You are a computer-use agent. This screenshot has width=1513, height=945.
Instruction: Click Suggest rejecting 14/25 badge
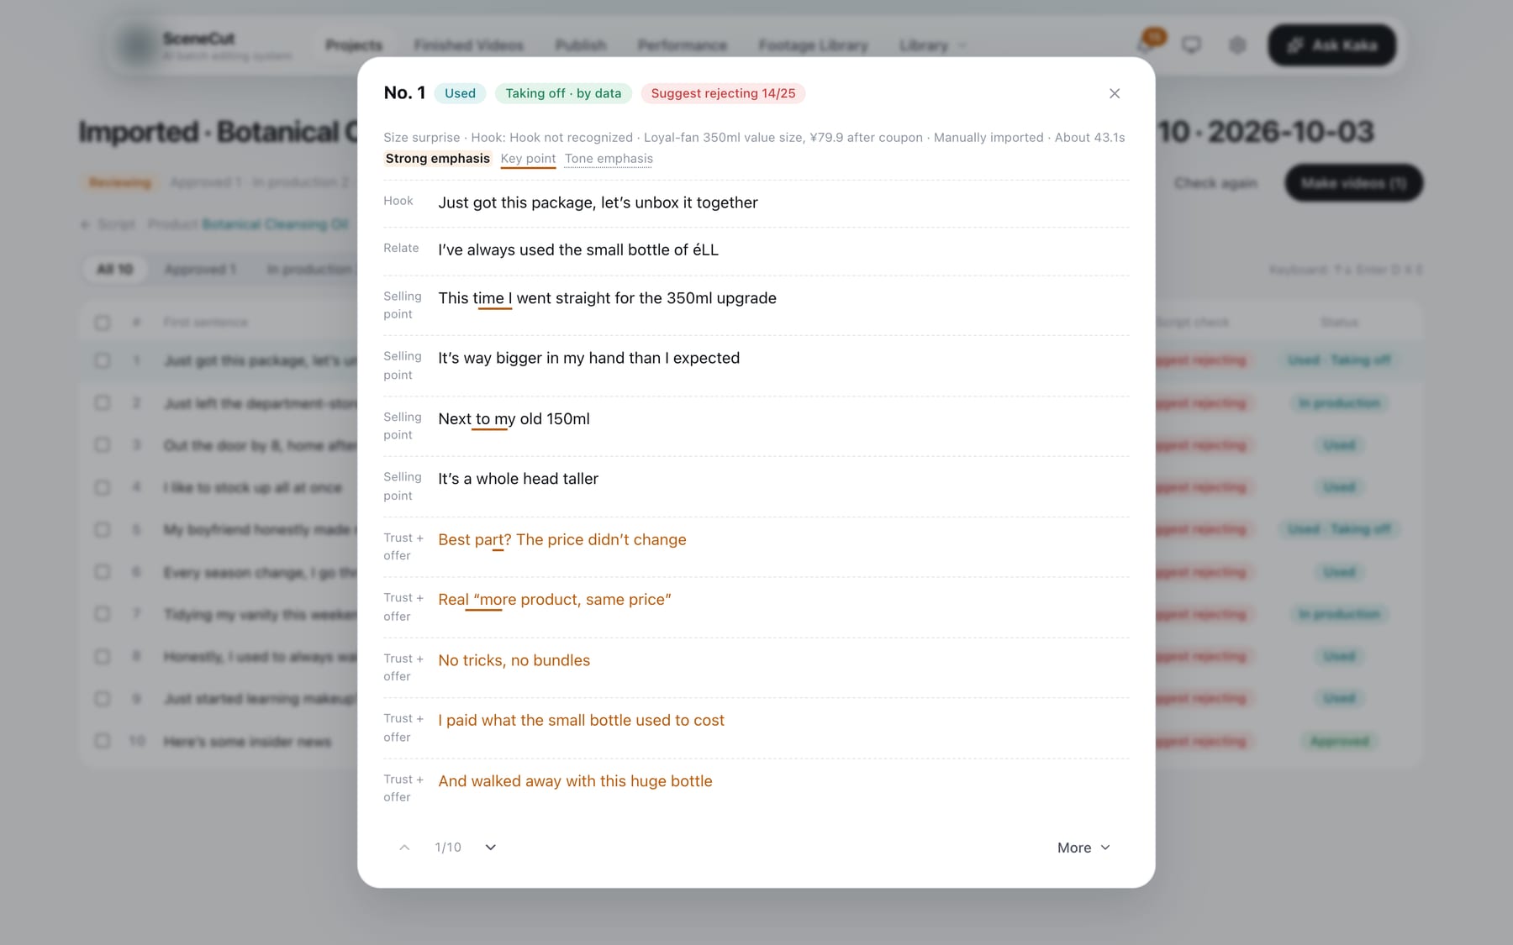point(723,93)
